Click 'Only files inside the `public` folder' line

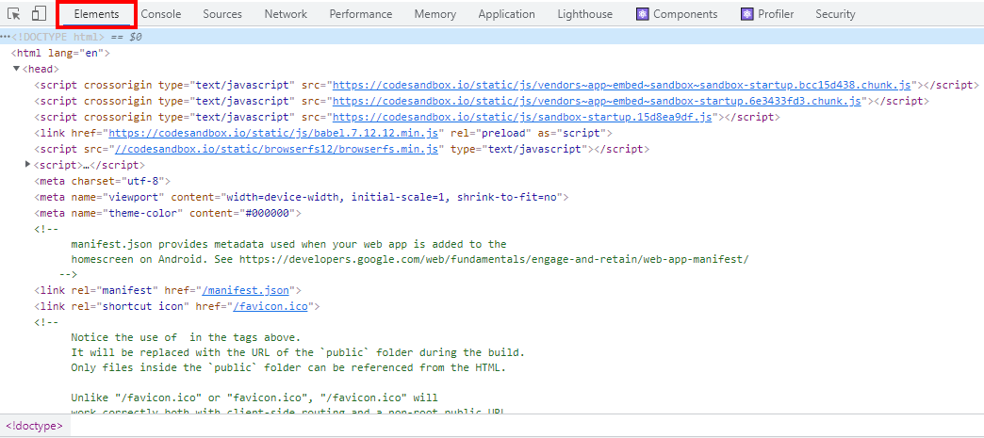point(288,367)
